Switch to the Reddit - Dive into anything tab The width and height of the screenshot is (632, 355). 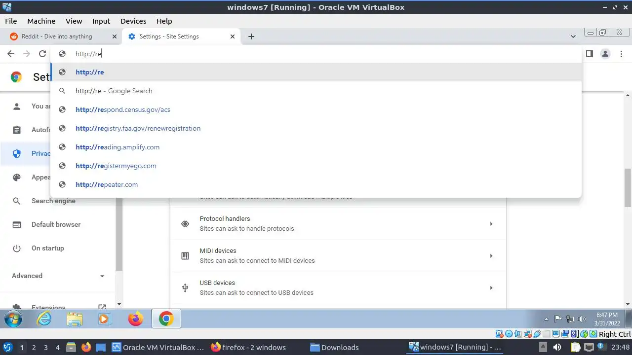pos(63,36)
